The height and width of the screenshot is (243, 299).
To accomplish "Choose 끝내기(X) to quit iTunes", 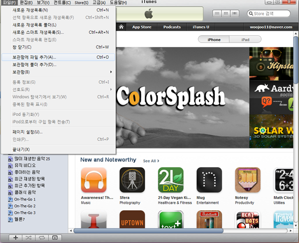I will click(59, 149).
